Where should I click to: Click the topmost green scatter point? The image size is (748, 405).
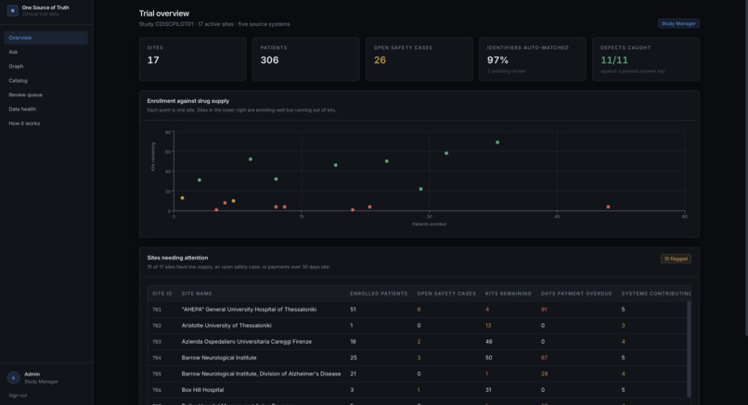(x=497, y=143)
